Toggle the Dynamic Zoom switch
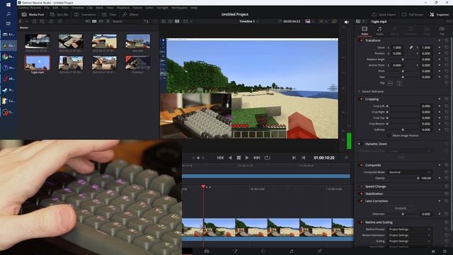453x255 pixels. (x=360, y=144)
